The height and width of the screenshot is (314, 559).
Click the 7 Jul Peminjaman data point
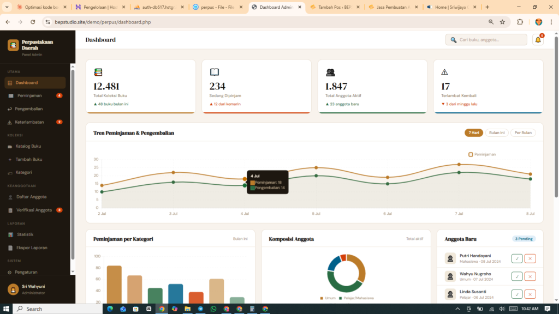(x=459, y=164)
